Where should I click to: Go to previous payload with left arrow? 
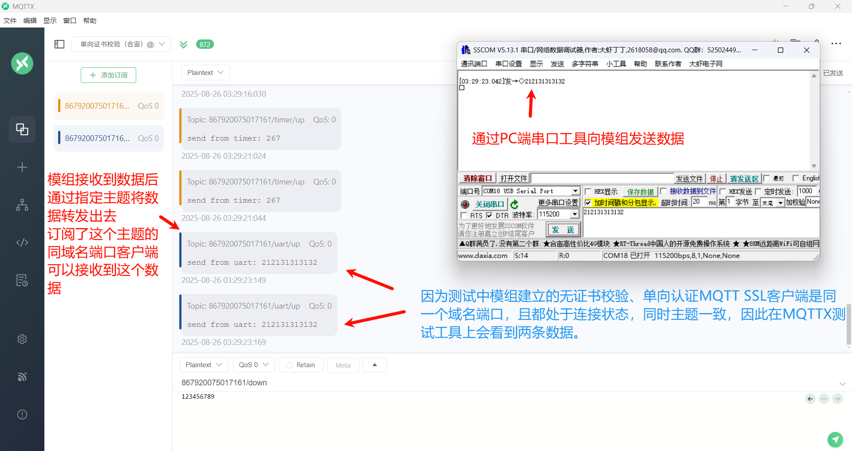(x=810, y=399)
